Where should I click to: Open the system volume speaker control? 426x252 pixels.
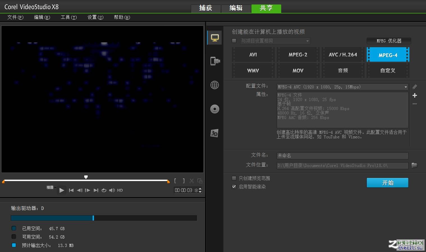112,190
